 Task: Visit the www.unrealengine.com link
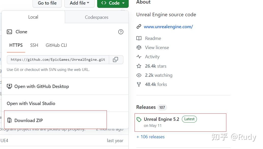click(168, 26)
